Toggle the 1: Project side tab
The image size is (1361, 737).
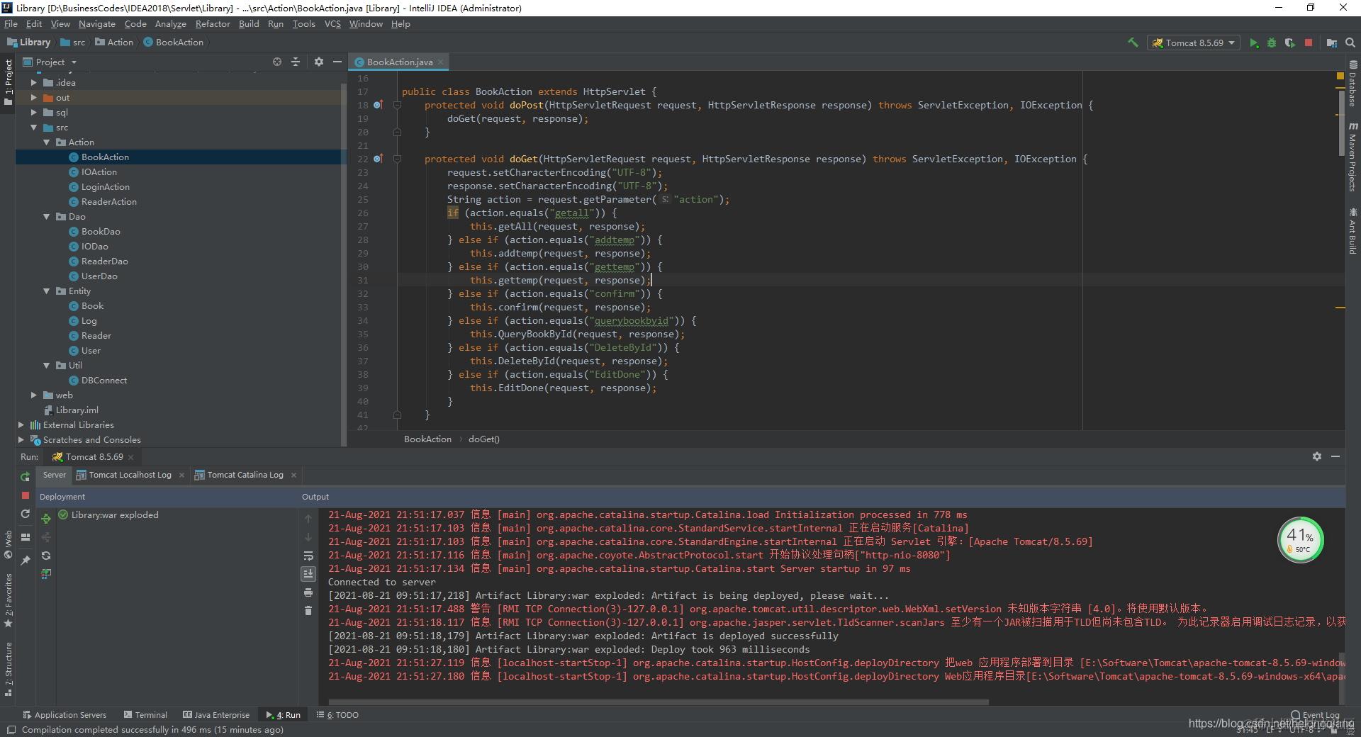tap(9, 83)
